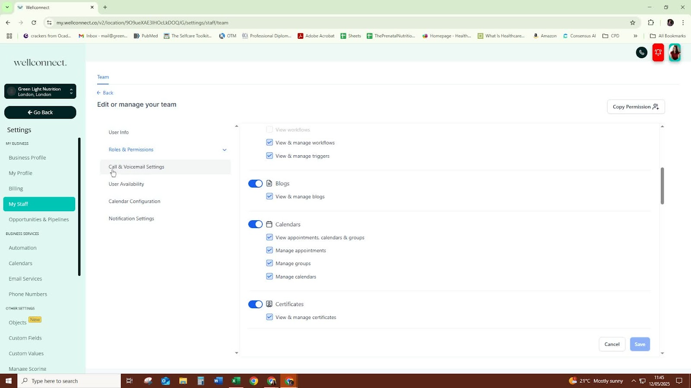
Task: Open File Explorer from the taskbar
Action: (x=183, y=381)
